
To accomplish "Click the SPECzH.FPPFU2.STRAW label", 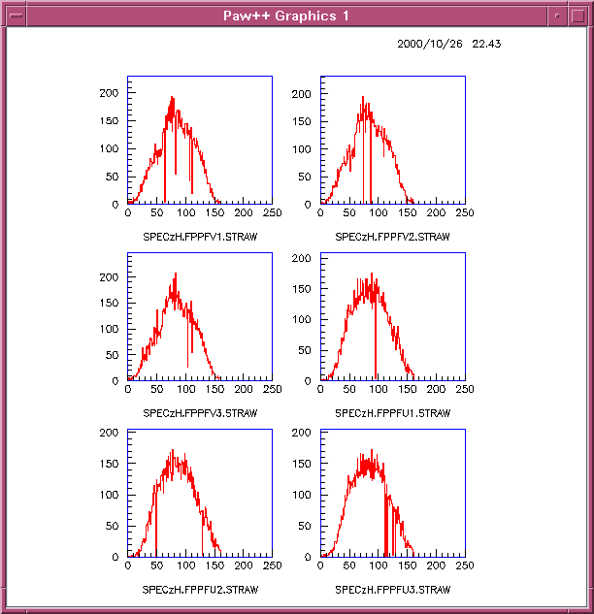I will pyautogui.click(x=200, y=590).
